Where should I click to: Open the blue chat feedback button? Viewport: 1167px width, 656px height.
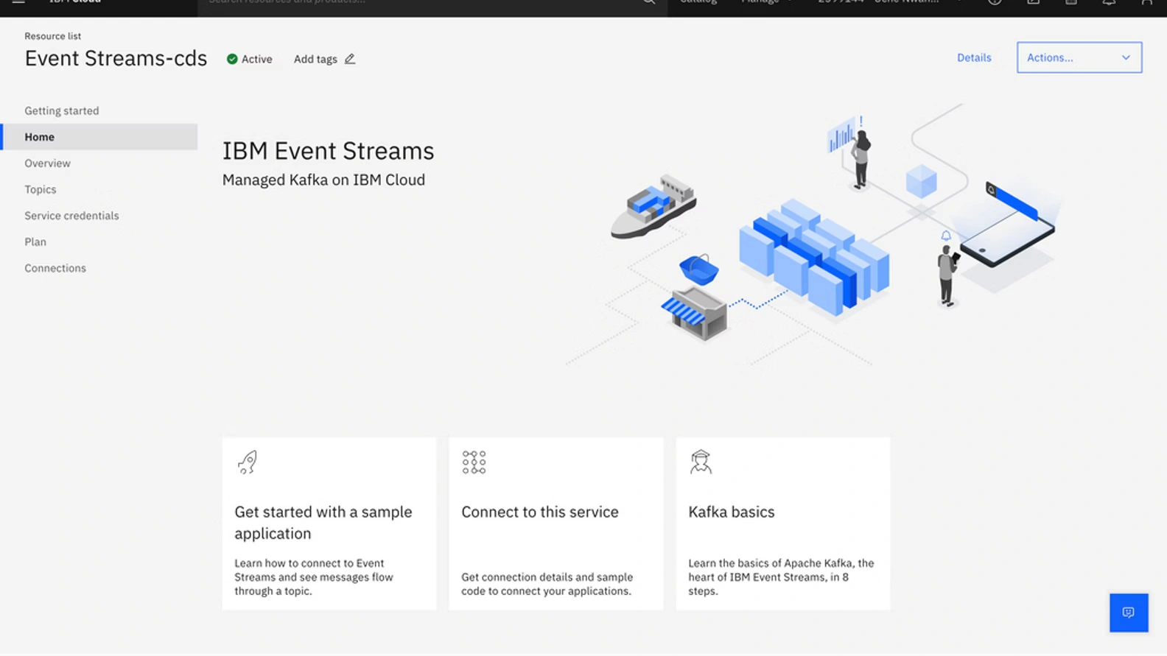1128,613
